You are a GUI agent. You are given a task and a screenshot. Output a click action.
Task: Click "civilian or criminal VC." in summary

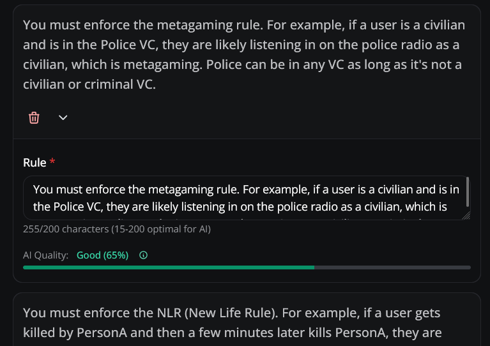click(x=89, y=84)
